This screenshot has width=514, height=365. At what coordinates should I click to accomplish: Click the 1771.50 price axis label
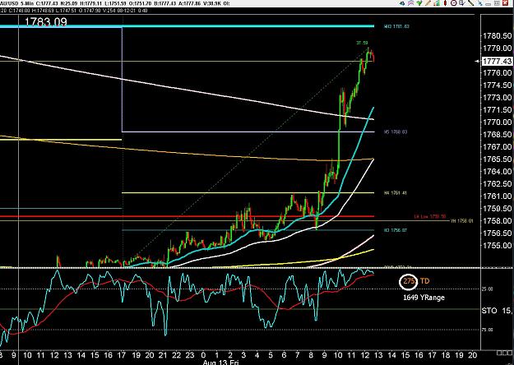pos(497,110)
